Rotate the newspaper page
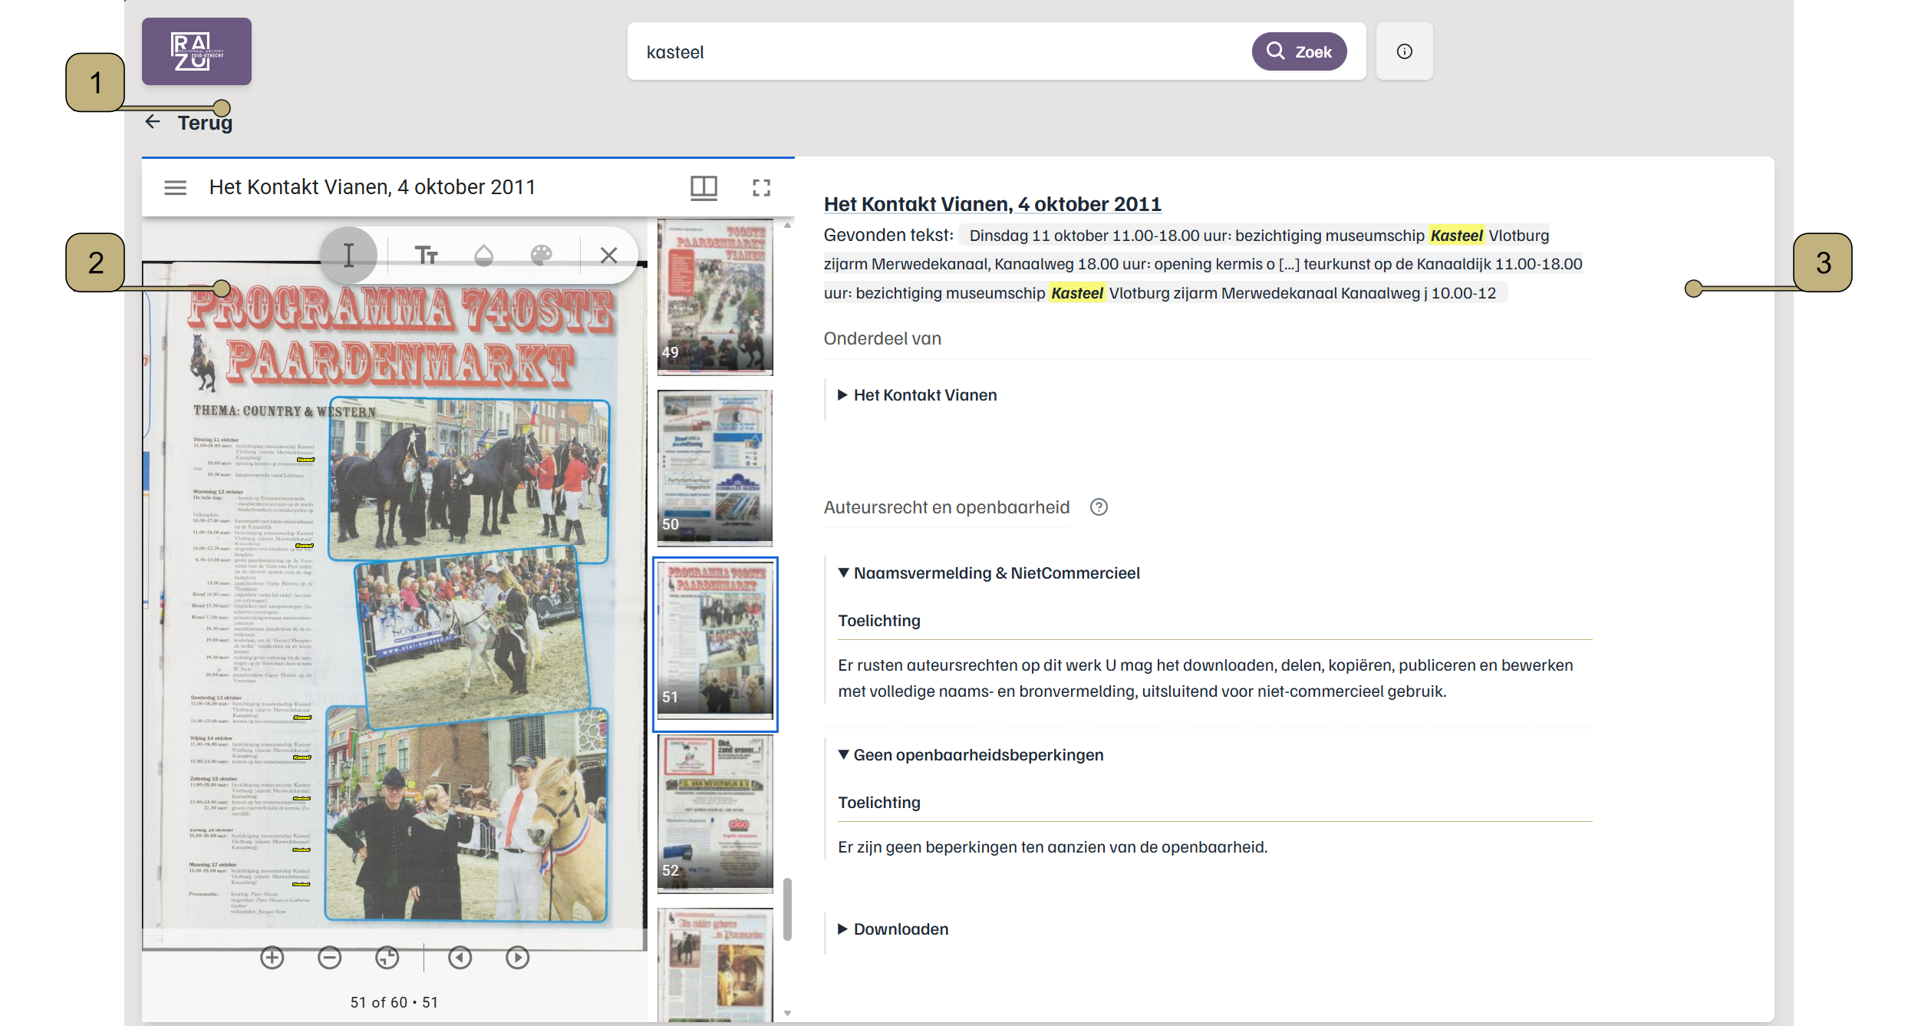Viewport: 1918px width, 1026px height. pos(386,958)
